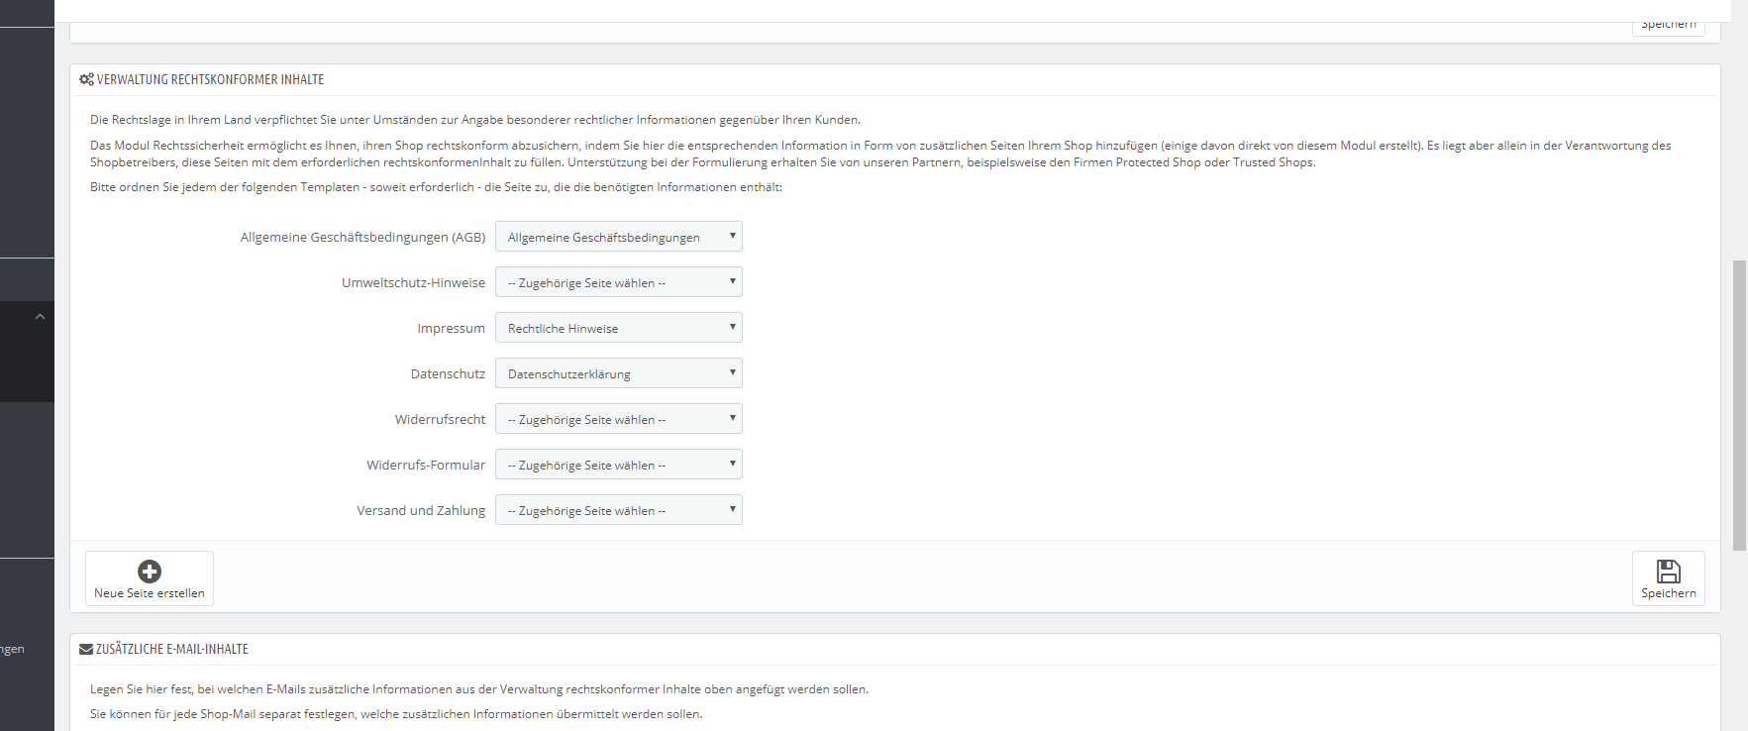Click the Impressum field label
The height and width of the screenshot is (731, 1748).
[451, 329]
